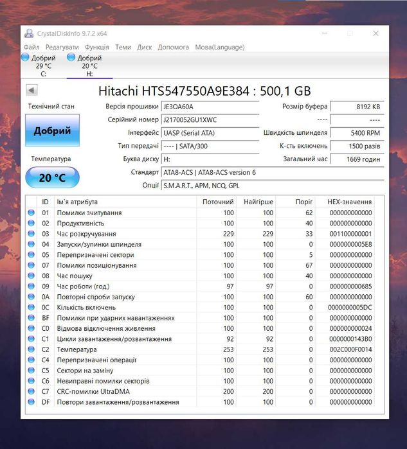The image size is (407, 449).
Task: Click the previous disk arrow button
Action: pos(32,90)
